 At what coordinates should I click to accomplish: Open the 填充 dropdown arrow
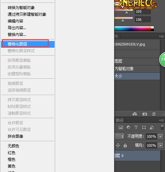161,145
